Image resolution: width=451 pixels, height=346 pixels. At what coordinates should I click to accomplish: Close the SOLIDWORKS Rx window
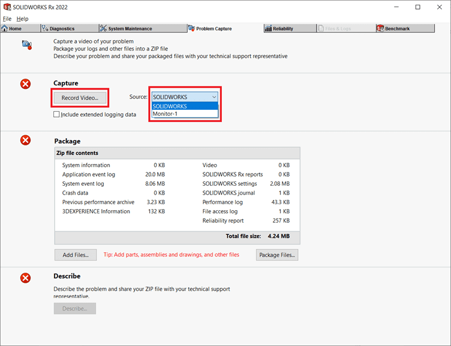[x=440, y=7]
